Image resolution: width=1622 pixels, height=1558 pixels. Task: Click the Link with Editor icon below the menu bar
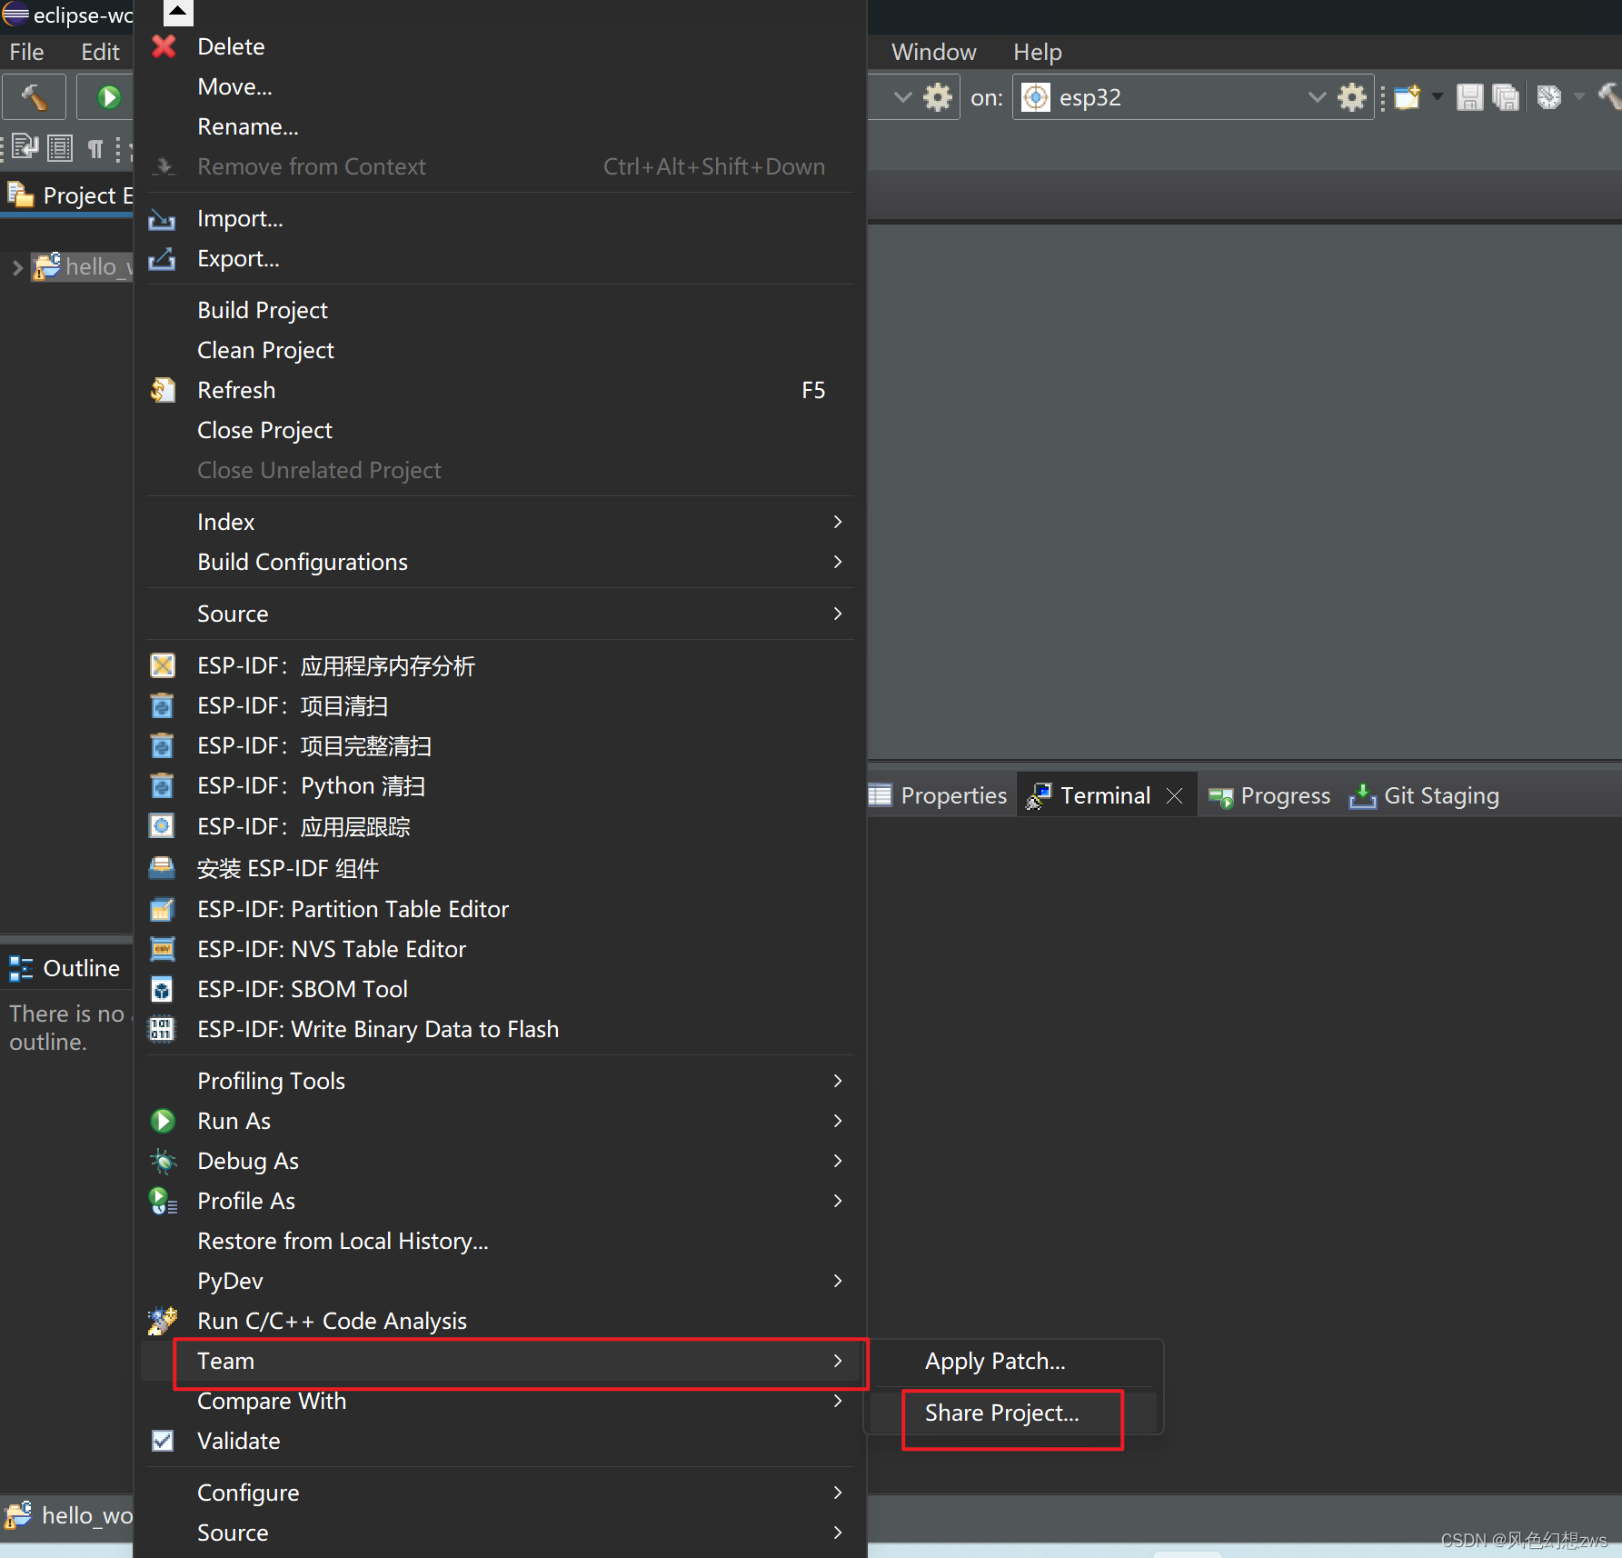point(24,147)
